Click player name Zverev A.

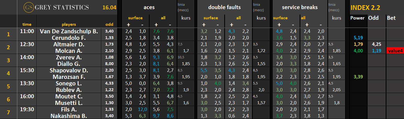(x=69, y=57)
